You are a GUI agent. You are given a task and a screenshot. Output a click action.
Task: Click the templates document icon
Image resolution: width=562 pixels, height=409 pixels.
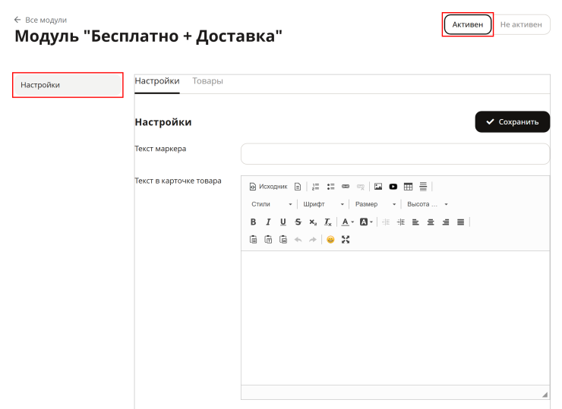(298, 187)
